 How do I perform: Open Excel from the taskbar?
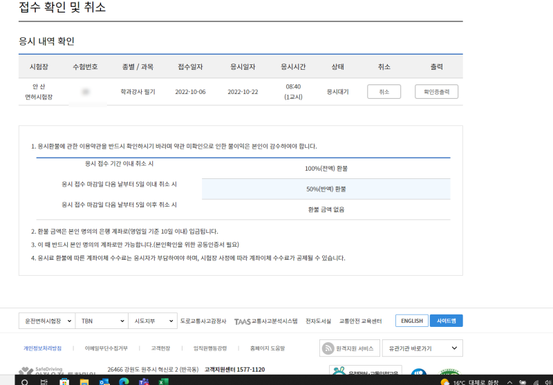pos(163,382)
